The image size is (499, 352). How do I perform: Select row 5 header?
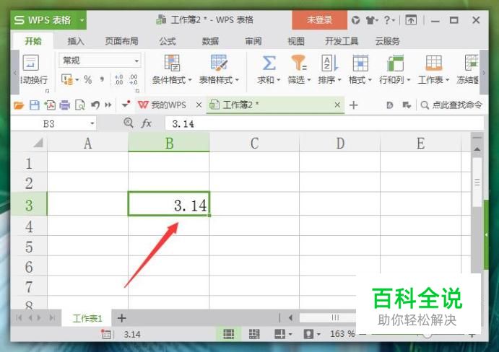coord(29,247)
